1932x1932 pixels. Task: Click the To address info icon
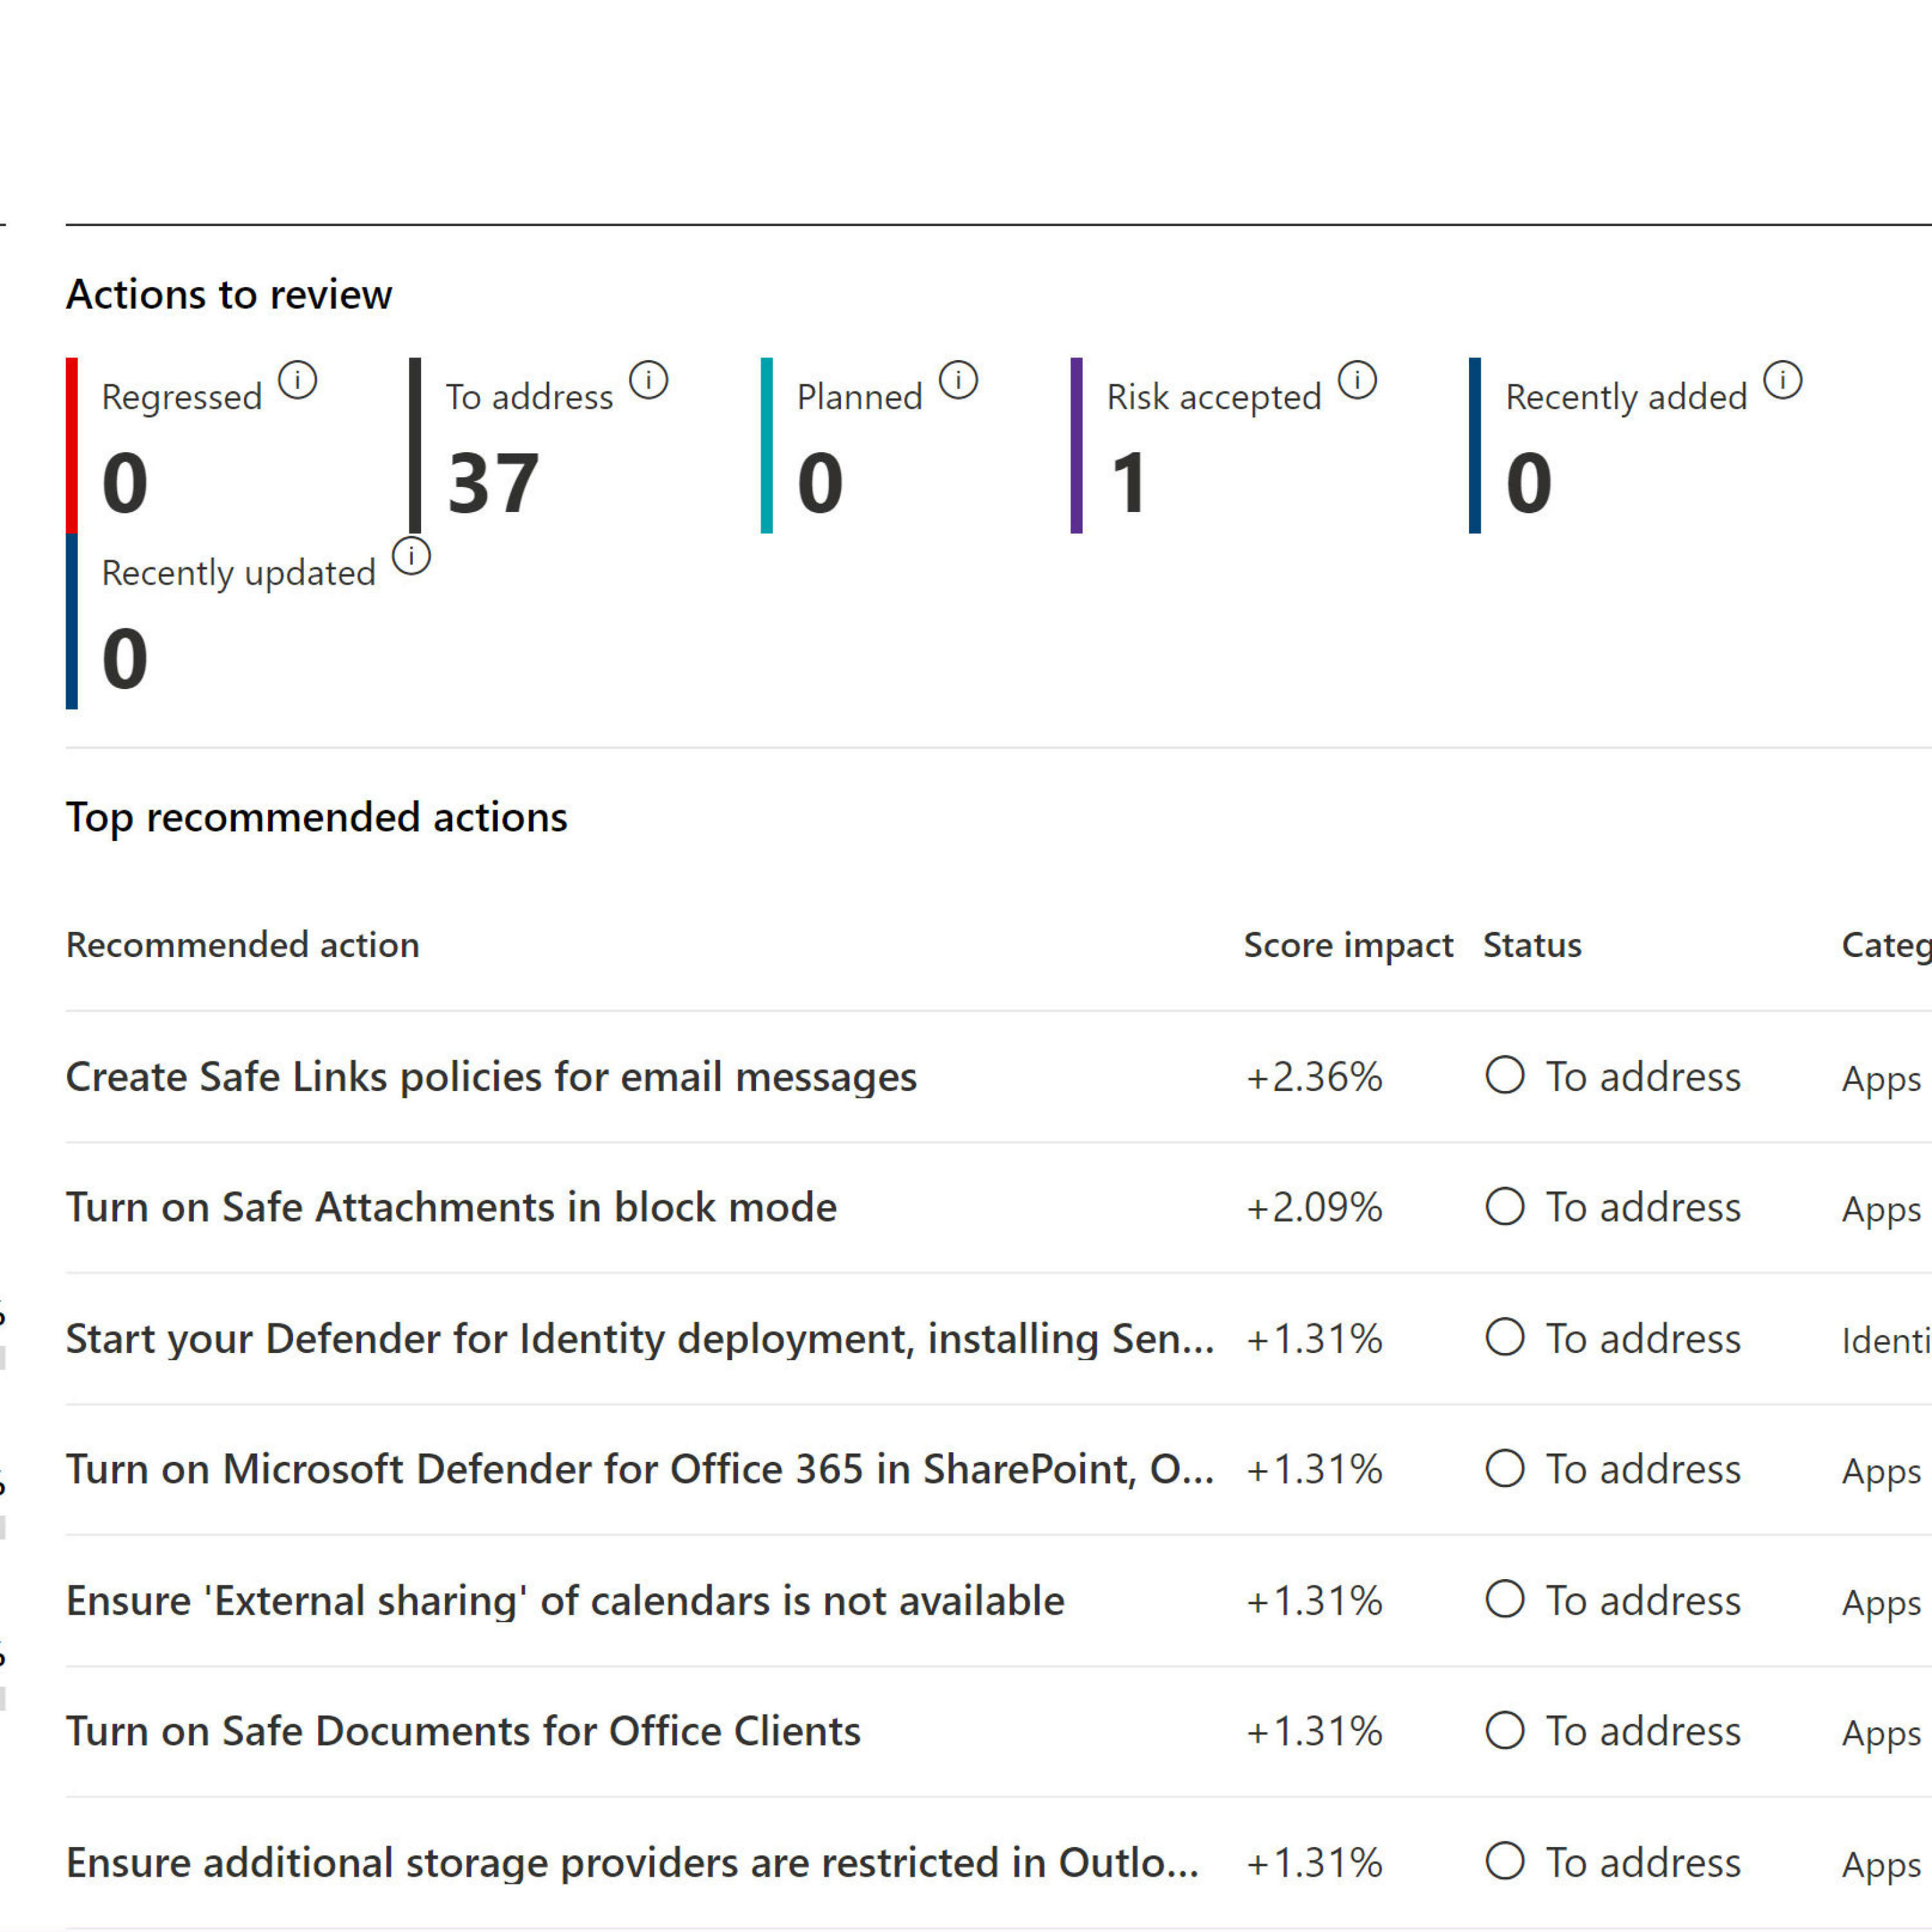pos(648,380)
